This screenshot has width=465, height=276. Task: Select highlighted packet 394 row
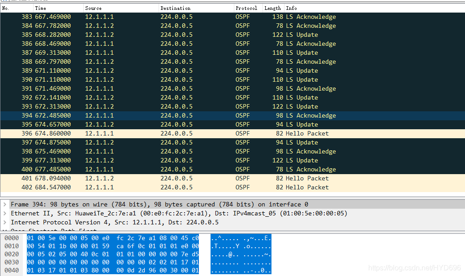[232, 116]
